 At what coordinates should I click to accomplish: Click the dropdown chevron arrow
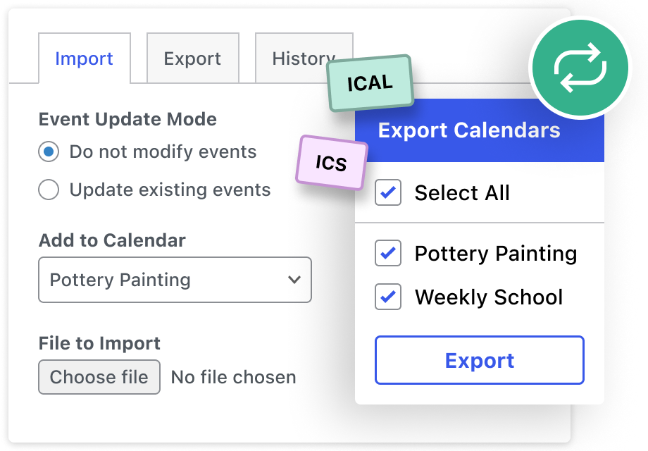coord(294,280)
